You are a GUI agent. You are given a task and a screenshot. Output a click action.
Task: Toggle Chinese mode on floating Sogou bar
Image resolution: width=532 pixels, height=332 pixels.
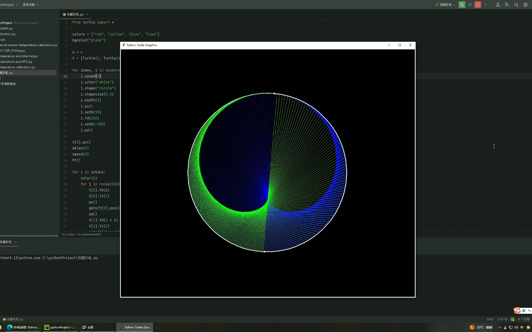pyautogui.click(x=524, y=311)
